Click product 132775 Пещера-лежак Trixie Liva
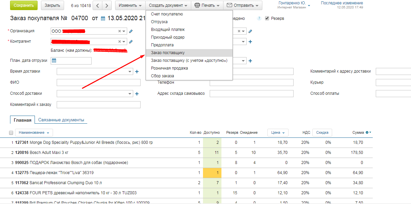Viewport: 411px width, 204px height. [54, 173]
